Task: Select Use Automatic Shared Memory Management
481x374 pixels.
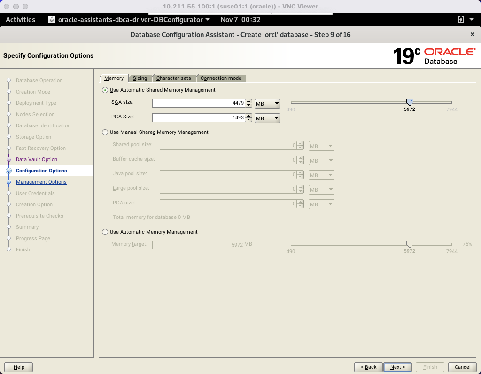Action: (x=105, y=90)
